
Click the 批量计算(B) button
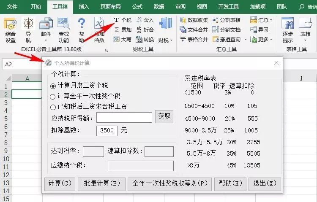(x=102, y=184)
